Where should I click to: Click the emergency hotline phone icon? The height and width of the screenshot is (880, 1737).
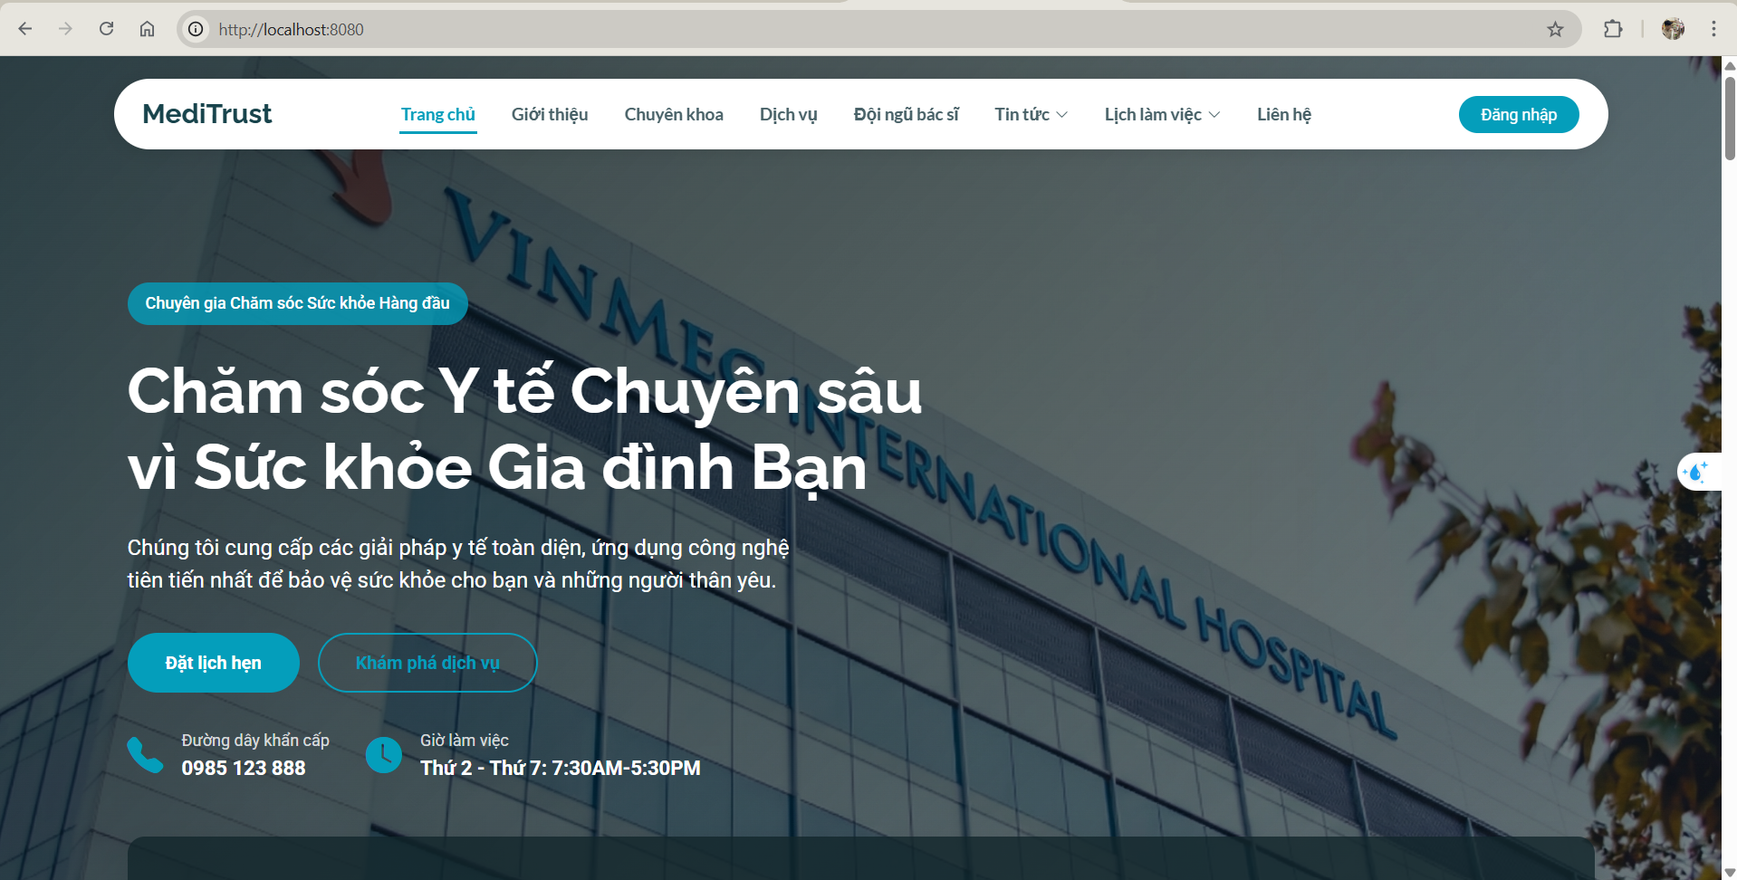point(145,755)
